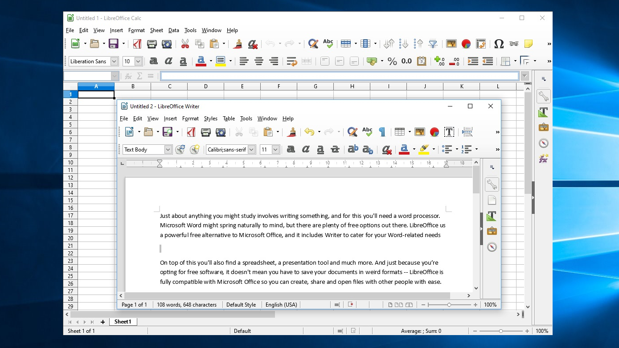The image size is (619, 348).
Task: Toggle strikethrough in the Writer toolbar
Action: tap(335, 150)
